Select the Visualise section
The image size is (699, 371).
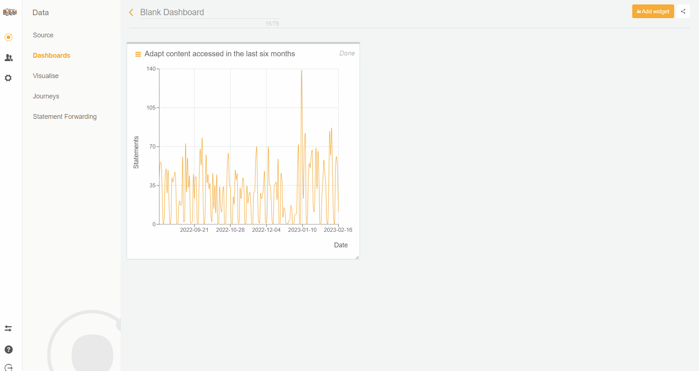(x=46, y=76)
